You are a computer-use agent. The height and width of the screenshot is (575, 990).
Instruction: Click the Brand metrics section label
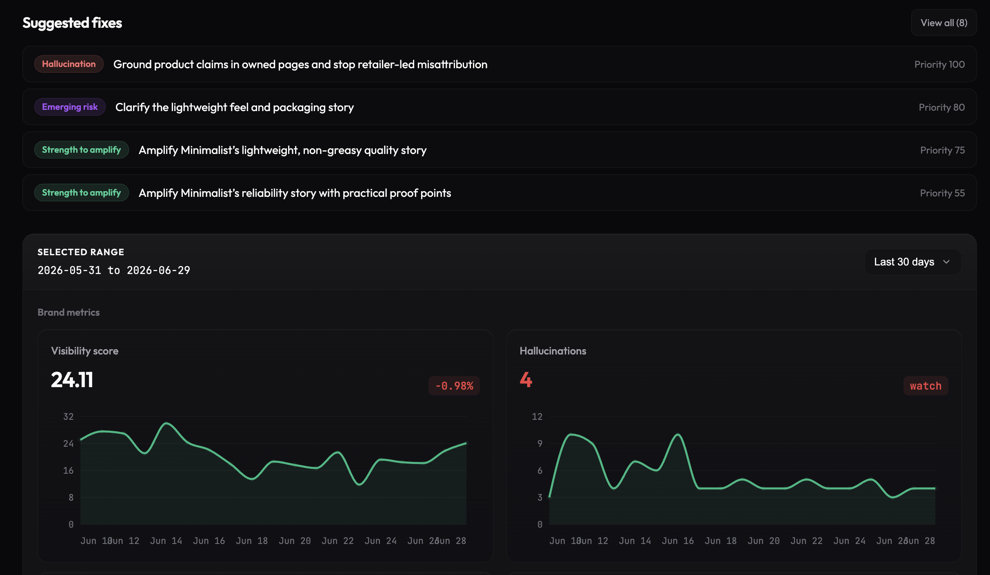[x=69, y=312]
